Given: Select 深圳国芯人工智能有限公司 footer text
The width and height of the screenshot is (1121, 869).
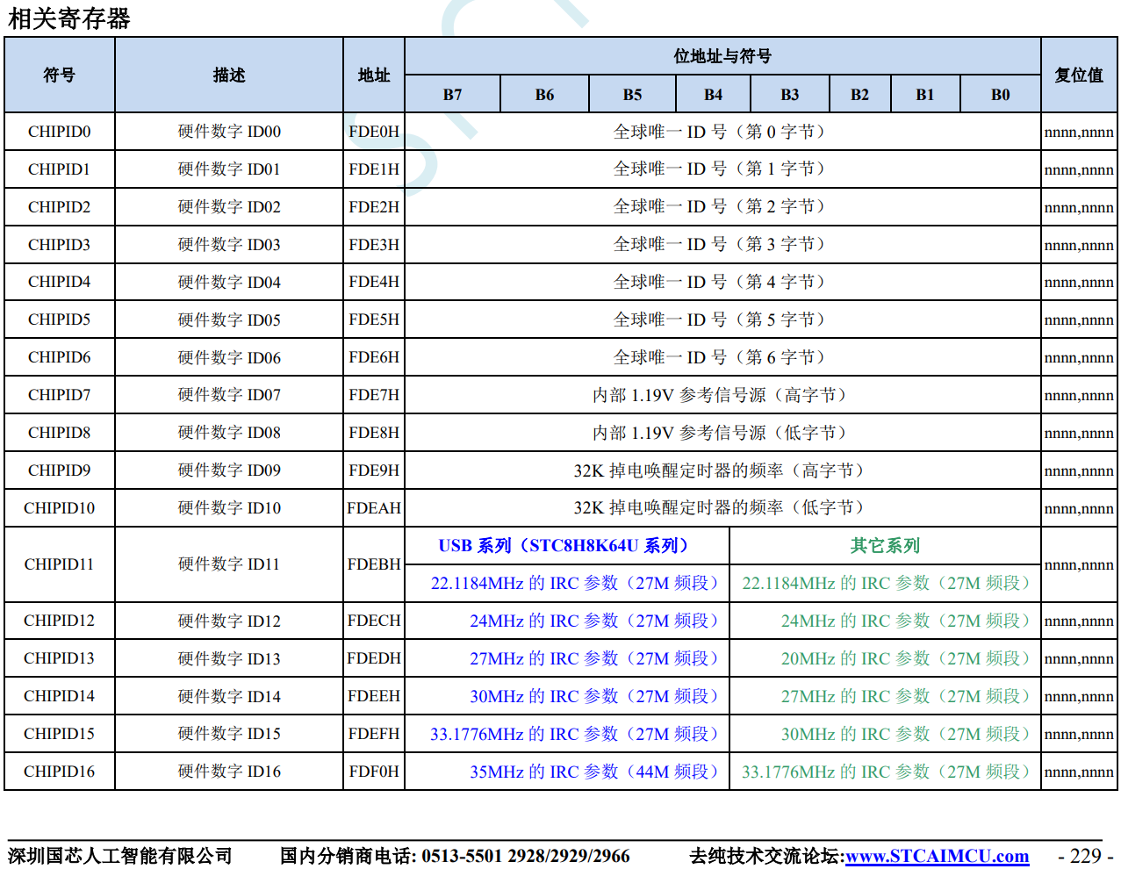Looking at the screenshot, I should pyautogui.click(x=120, y=856).
